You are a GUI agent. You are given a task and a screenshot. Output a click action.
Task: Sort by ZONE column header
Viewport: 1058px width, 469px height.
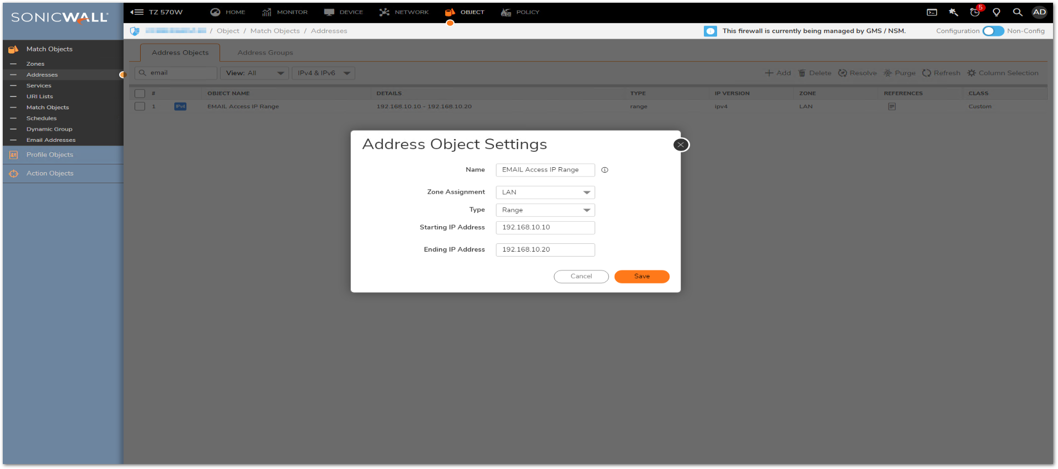[808, 93]
